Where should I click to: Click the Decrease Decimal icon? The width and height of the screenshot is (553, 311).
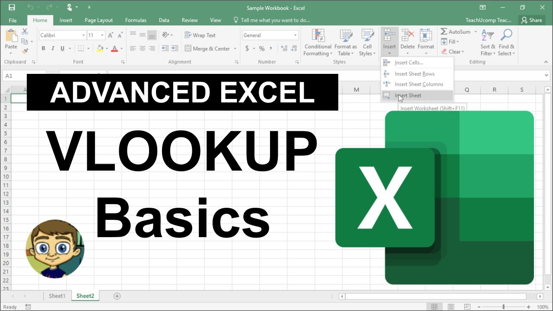[x=294, y=48]
